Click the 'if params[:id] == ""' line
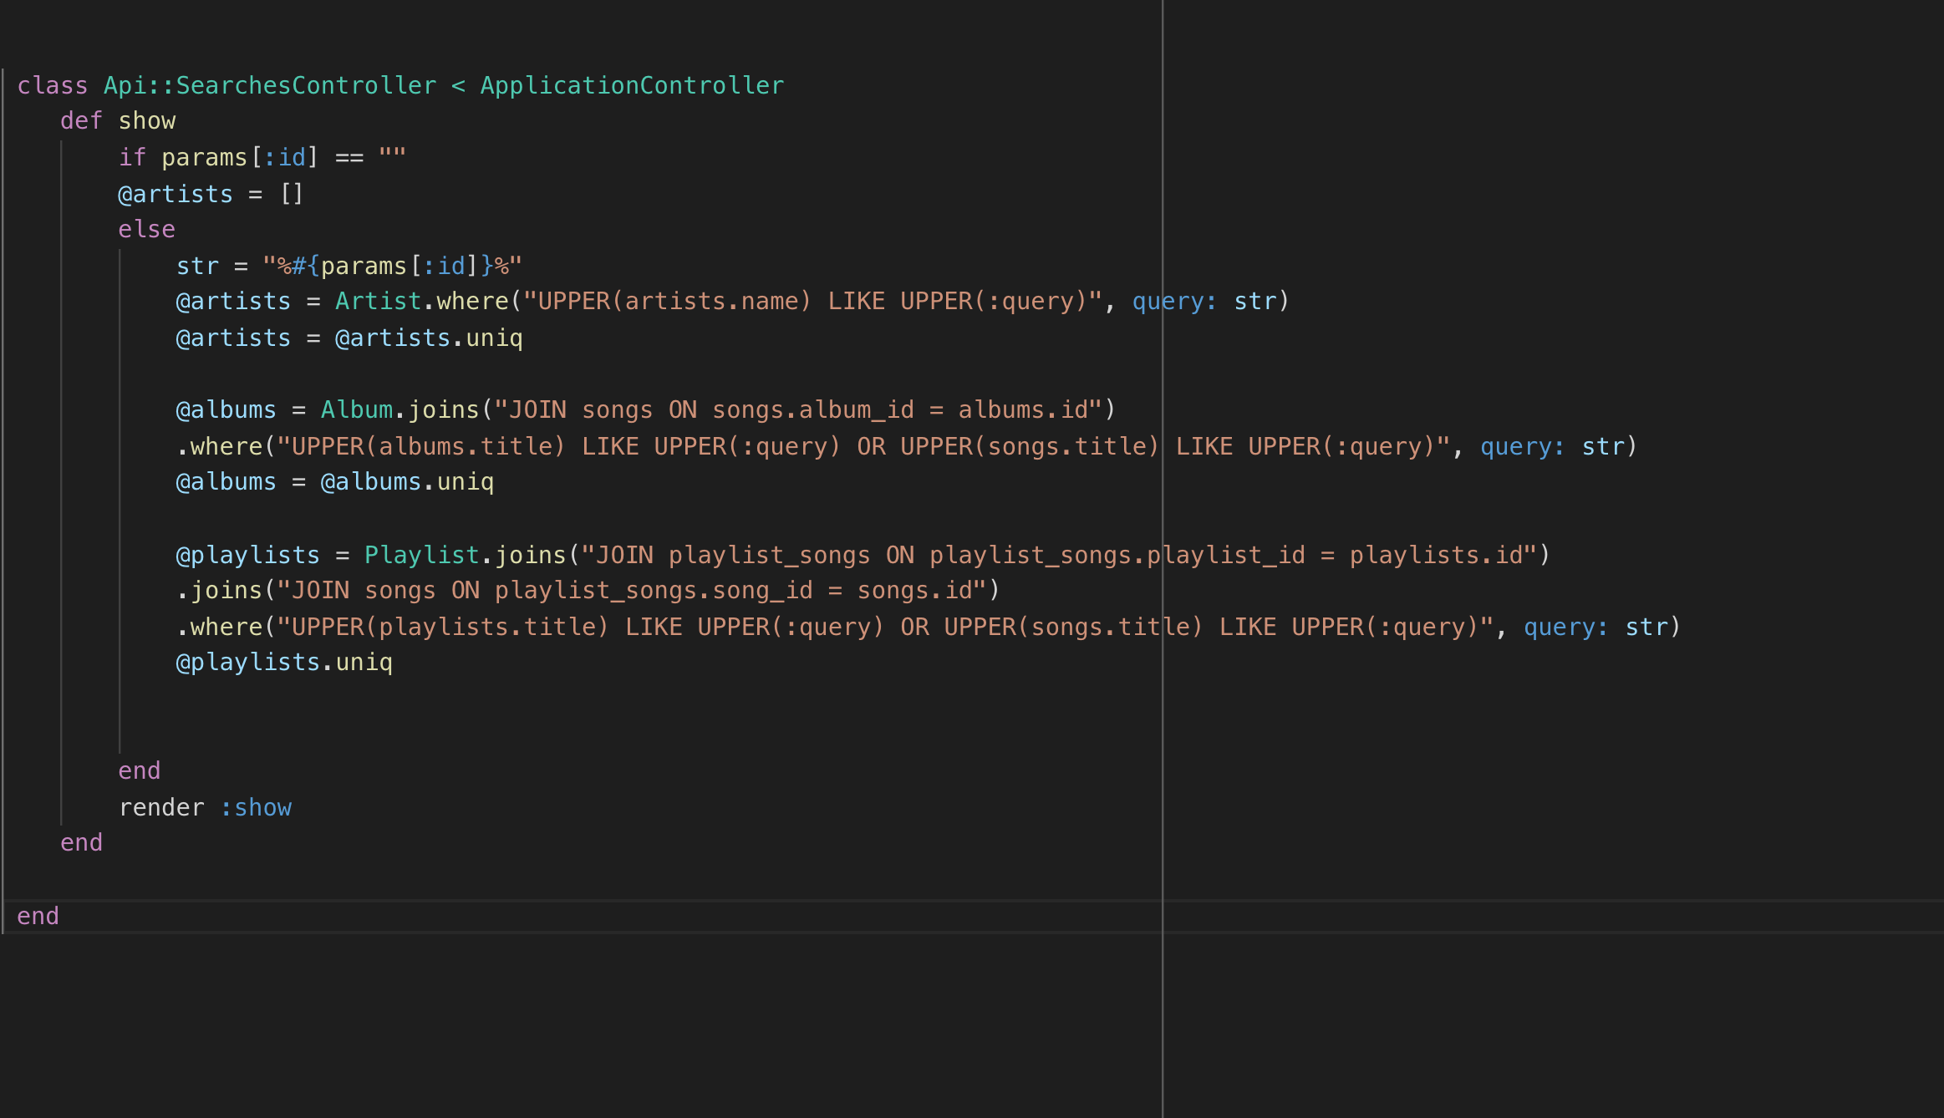This screenshot has width=1944, height=1118. click(x=262, y=157)
